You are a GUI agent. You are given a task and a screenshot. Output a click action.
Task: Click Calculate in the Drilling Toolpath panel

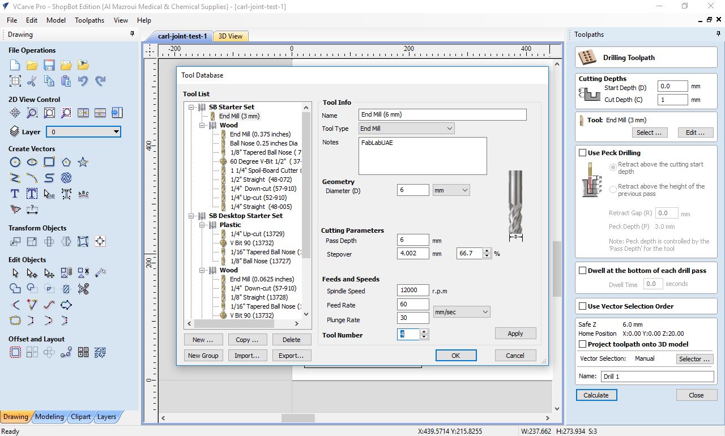[596, 395]
